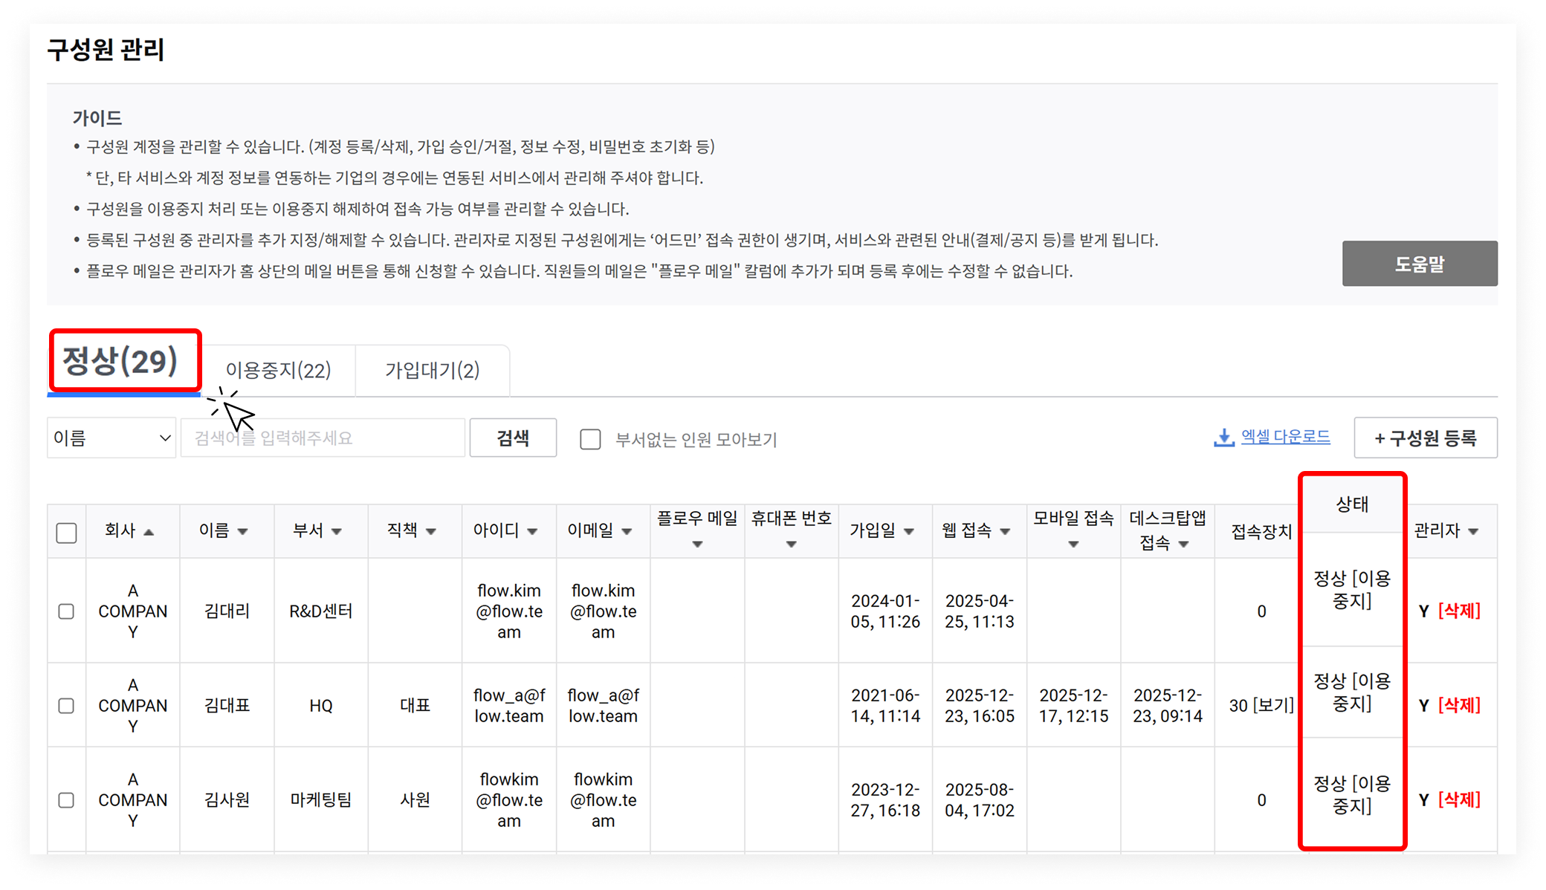This screenshot has height=890, width=1546.
Task: Click the 아이디 column sort arrow
Action: tap(532, 531)
